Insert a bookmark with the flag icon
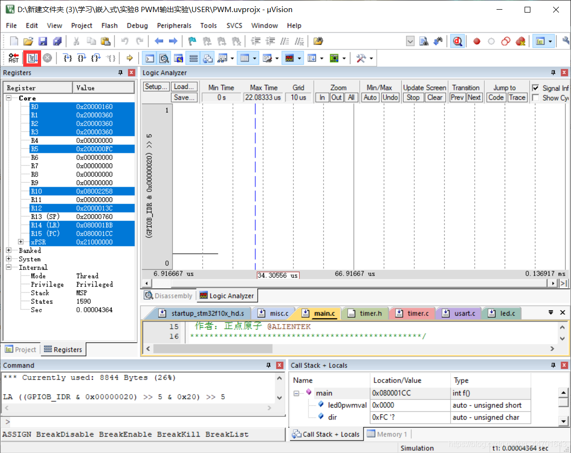The height and width of the screenshot is (453, 571). tap(192, 41)
